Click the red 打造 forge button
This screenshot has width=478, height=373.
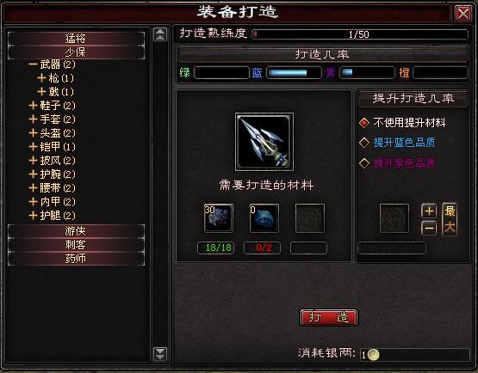(329, 318)
